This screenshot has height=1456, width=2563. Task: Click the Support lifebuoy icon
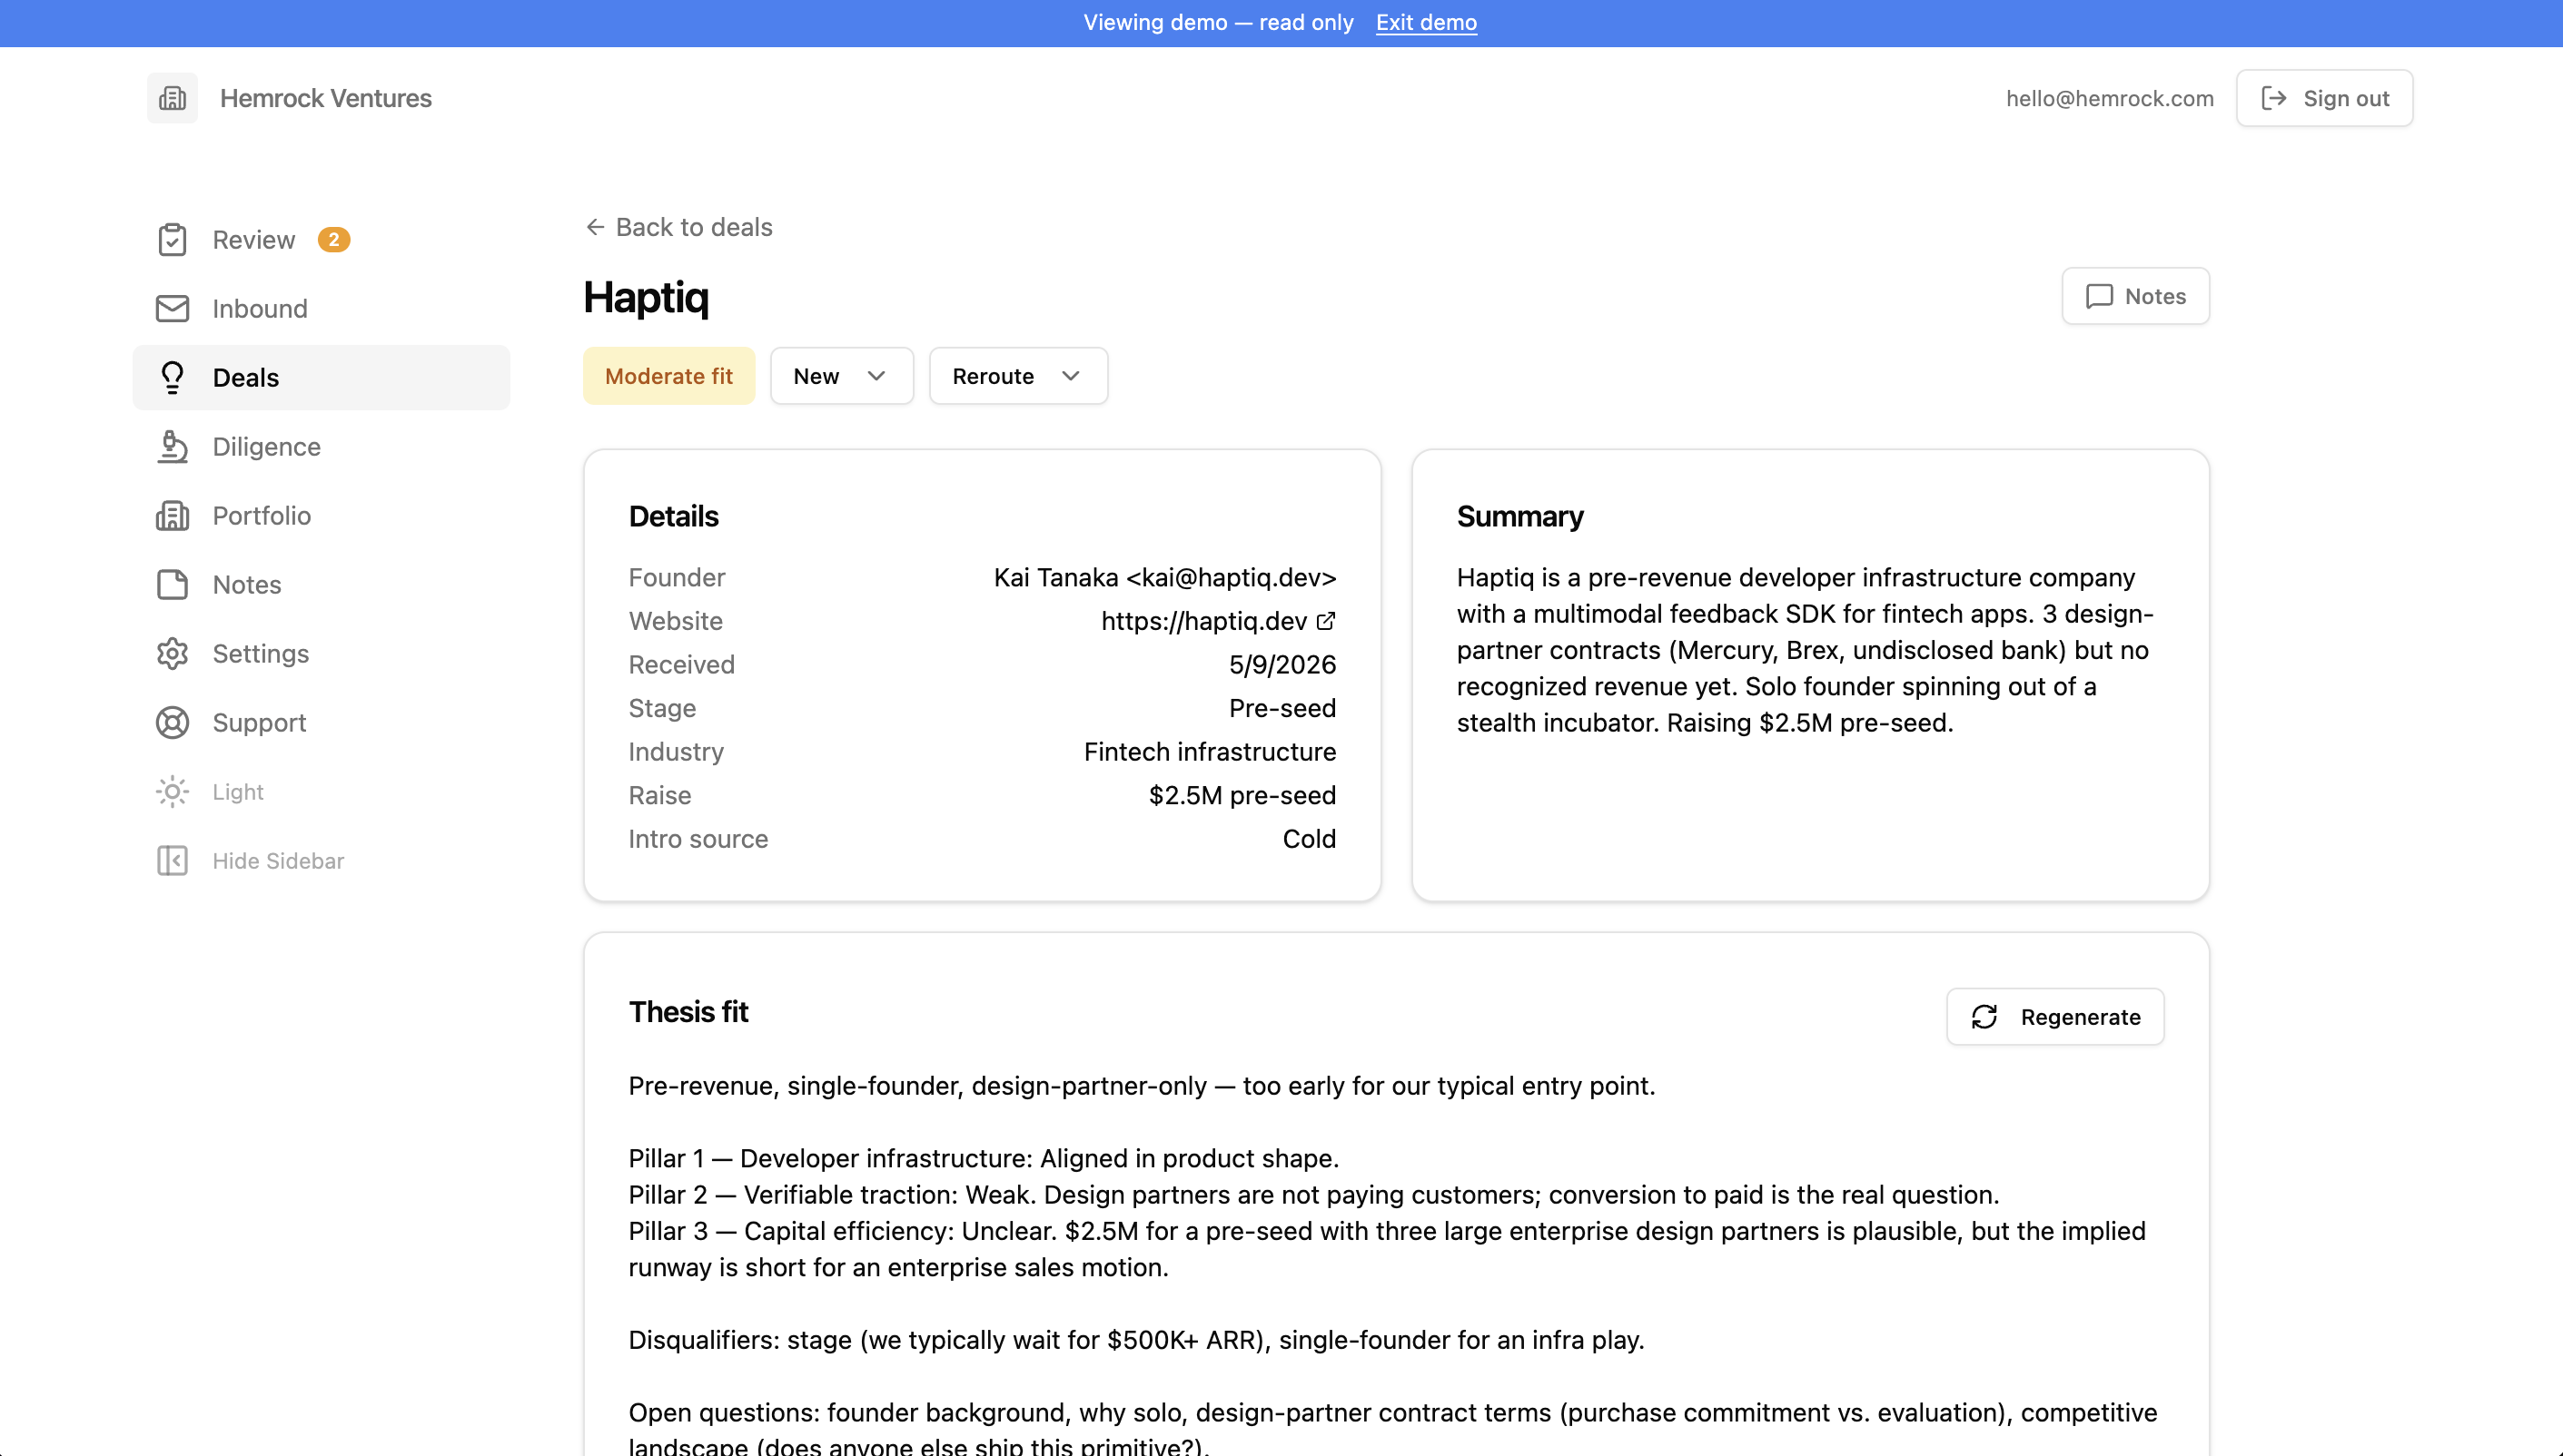tap(172, 723)
